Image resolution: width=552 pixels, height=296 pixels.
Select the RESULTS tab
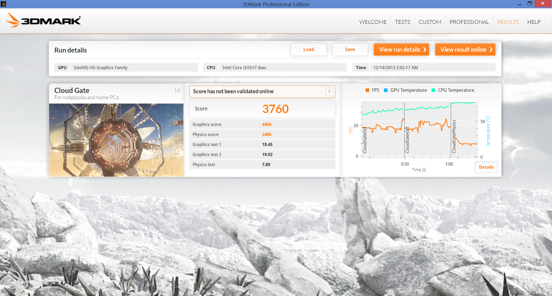tap(508, 22)
